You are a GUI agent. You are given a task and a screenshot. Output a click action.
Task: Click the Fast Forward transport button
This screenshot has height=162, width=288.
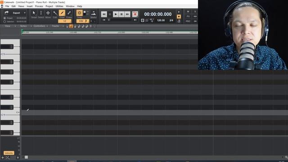[x=127, y=14]
